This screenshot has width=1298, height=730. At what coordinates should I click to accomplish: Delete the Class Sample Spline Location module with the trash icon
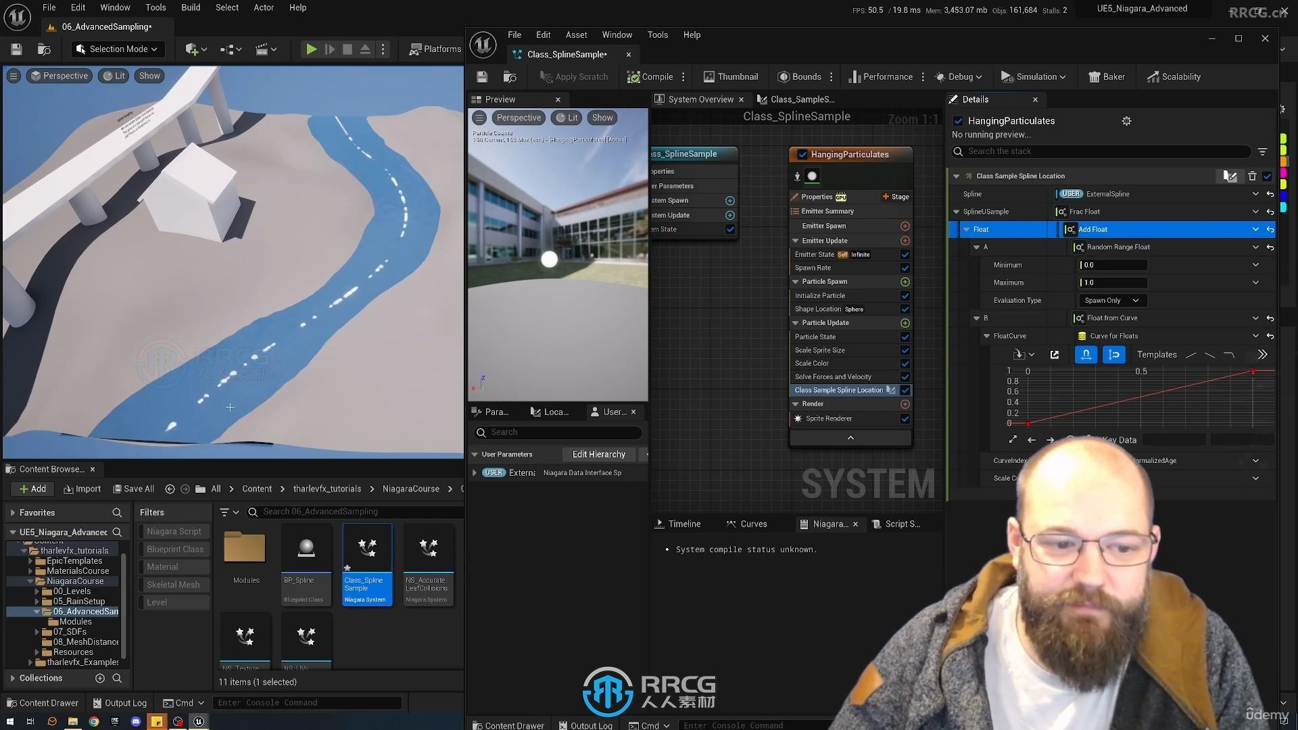[x=1252, y=176]
